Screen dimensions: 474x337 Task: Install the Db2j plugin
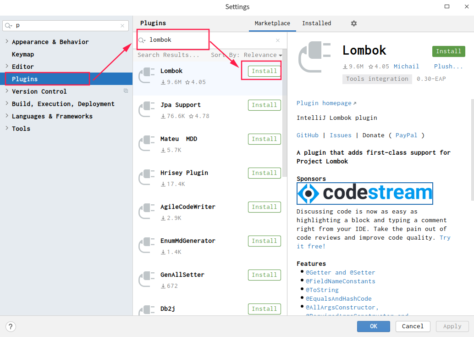(264, 309)
